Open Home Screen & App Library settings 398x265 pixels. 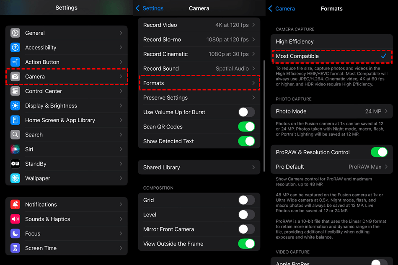pos(67,120)
